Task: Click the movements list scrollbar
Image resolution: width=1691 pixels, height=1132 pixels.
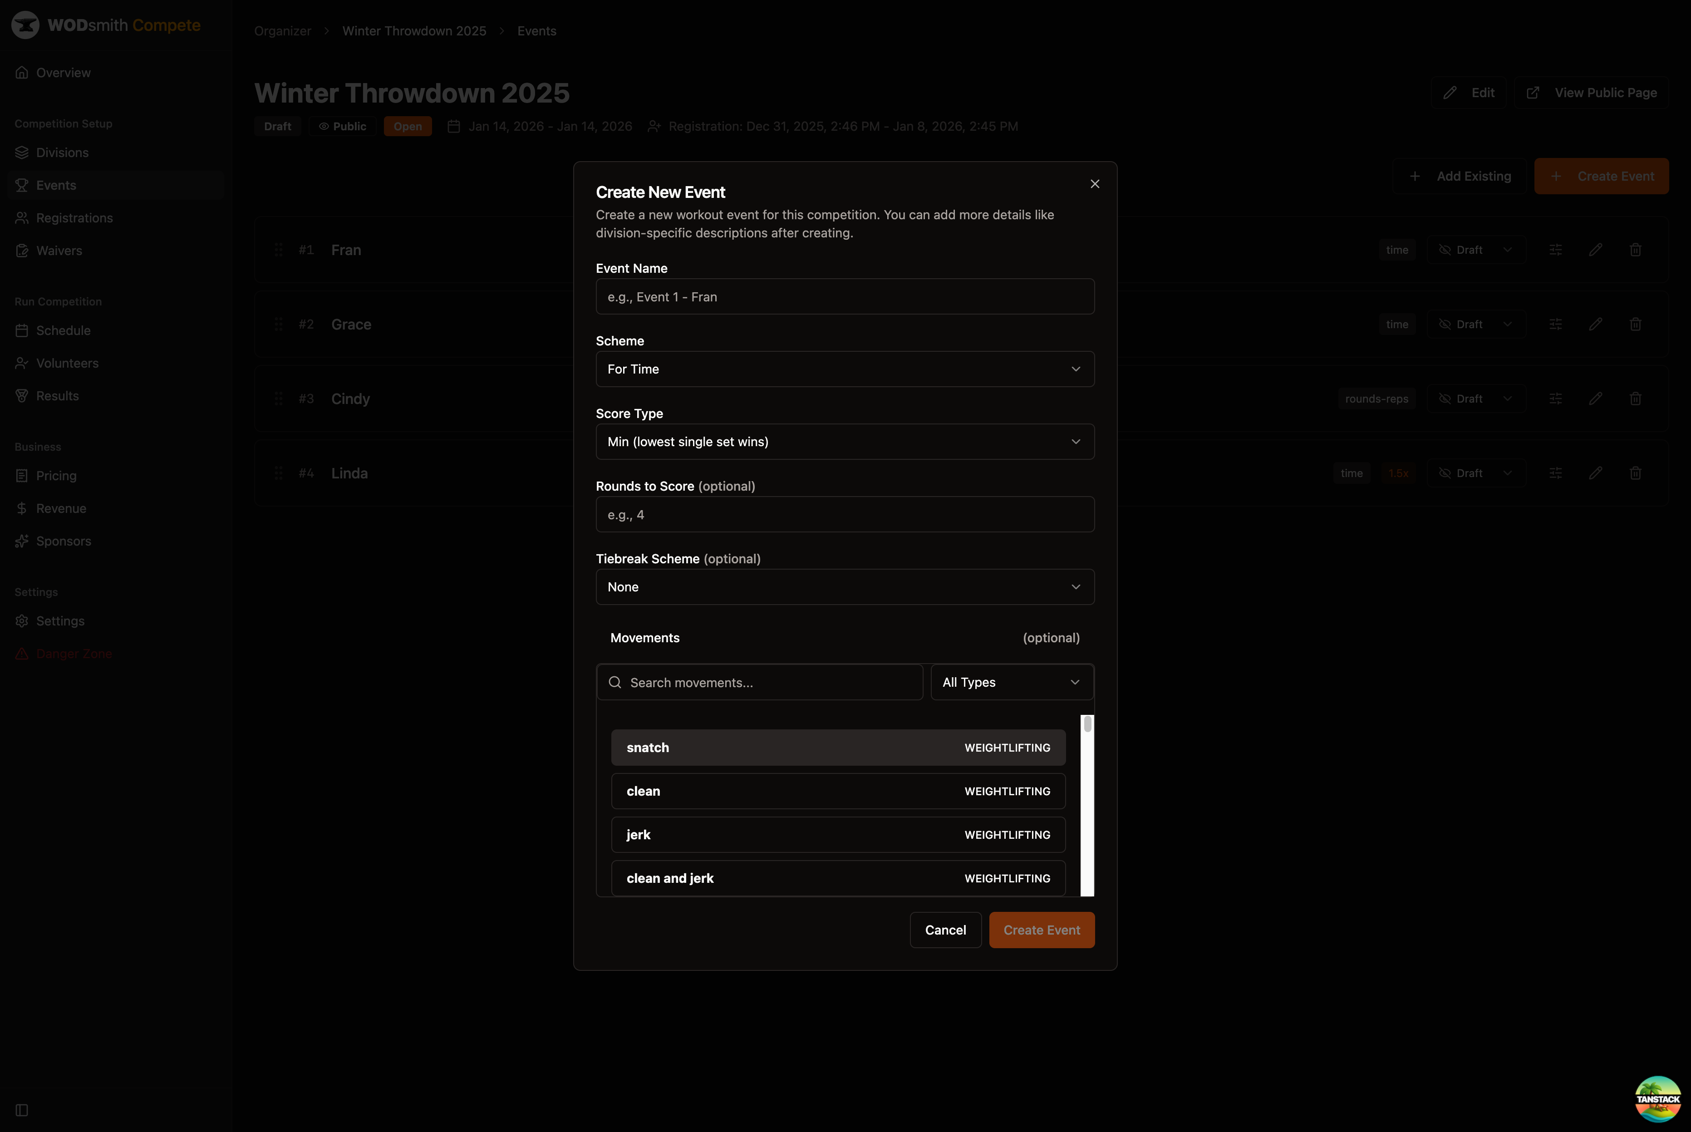Action: tap(1088, 806)
